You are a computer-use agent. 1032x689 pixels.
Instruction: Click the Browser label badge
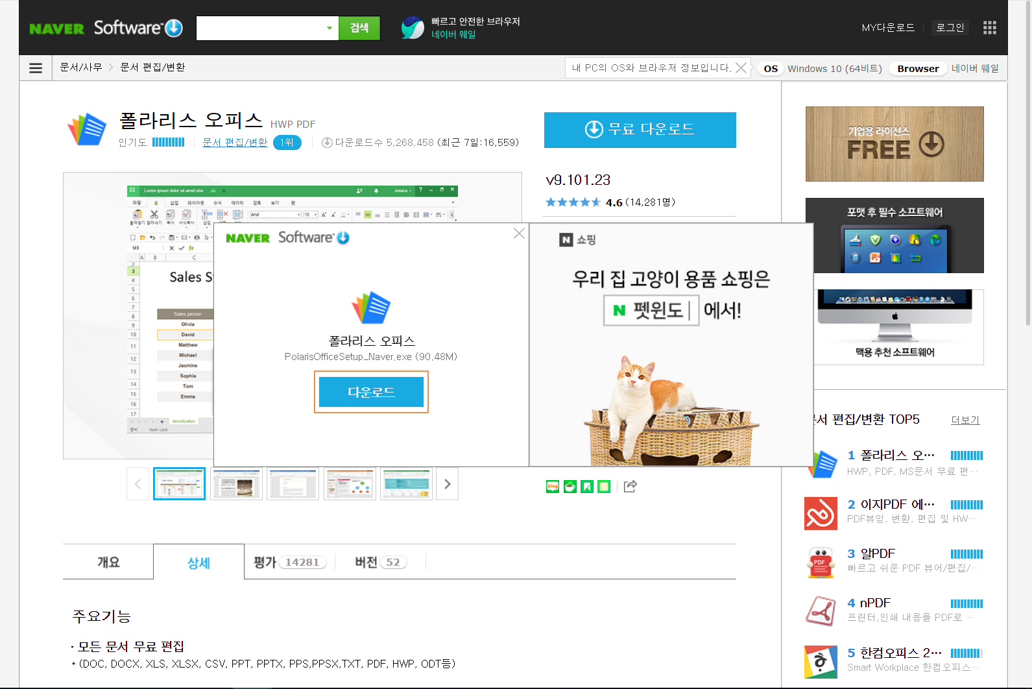(918, 69)
